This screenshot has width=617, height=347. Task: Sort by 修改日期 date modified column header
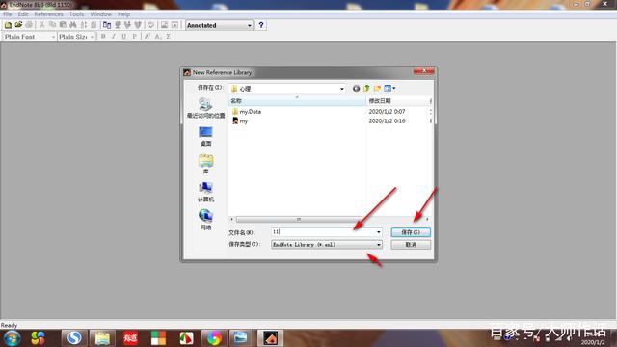(x=398, y=101)
